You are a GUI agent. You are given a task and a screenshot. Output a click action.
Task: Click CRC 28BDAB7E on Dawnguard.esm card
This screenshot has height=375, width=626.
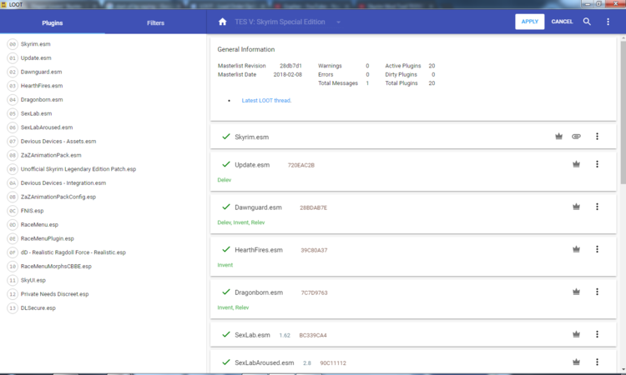(x=313, y=208)
